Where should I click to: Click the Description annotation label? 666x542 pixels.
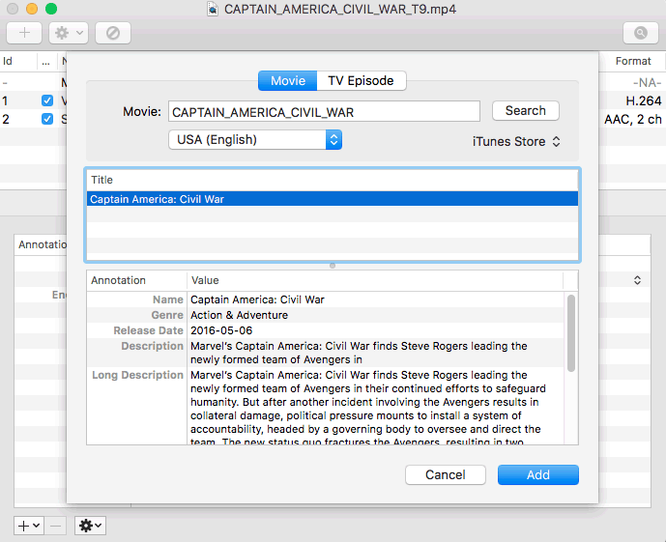152,346
